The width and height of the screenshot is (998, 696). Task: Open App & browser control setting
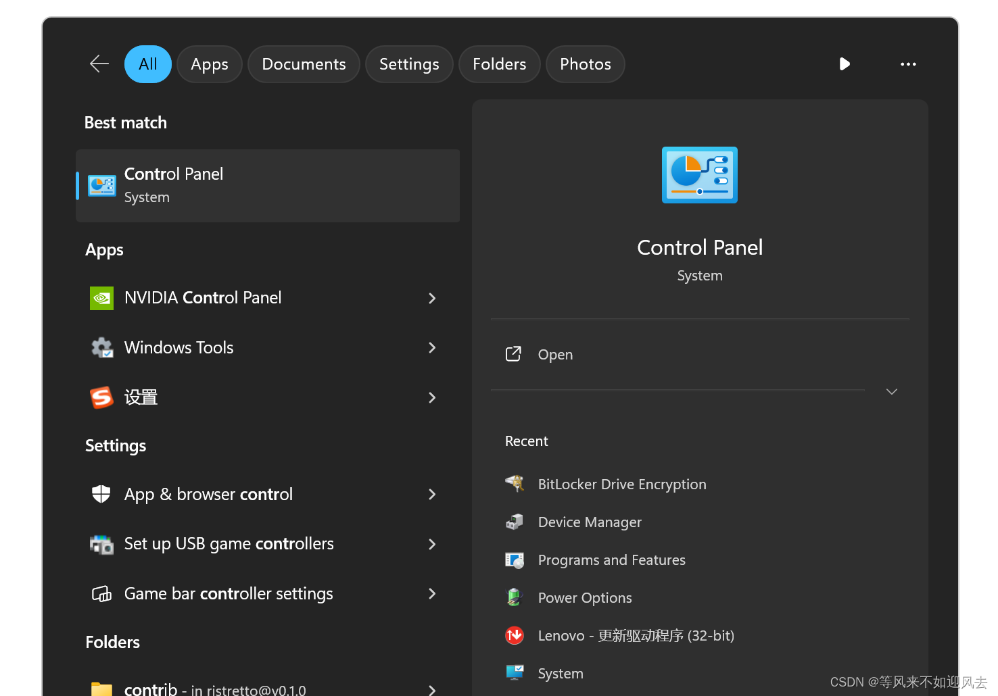coord(268,494)
